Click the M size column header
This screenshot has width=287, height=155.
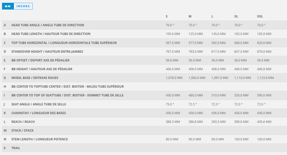click(190, 16)
